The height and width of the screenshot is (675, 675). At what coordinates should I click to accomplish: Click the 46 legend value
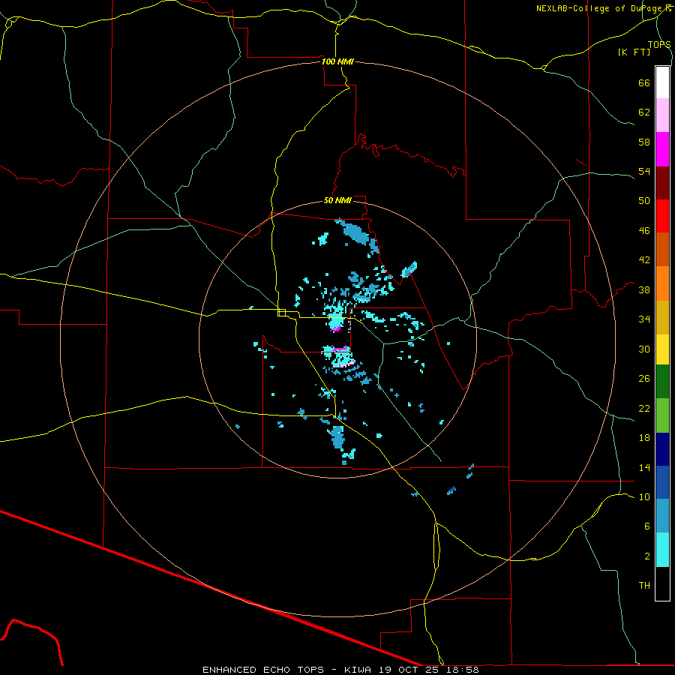click(644, 231)
